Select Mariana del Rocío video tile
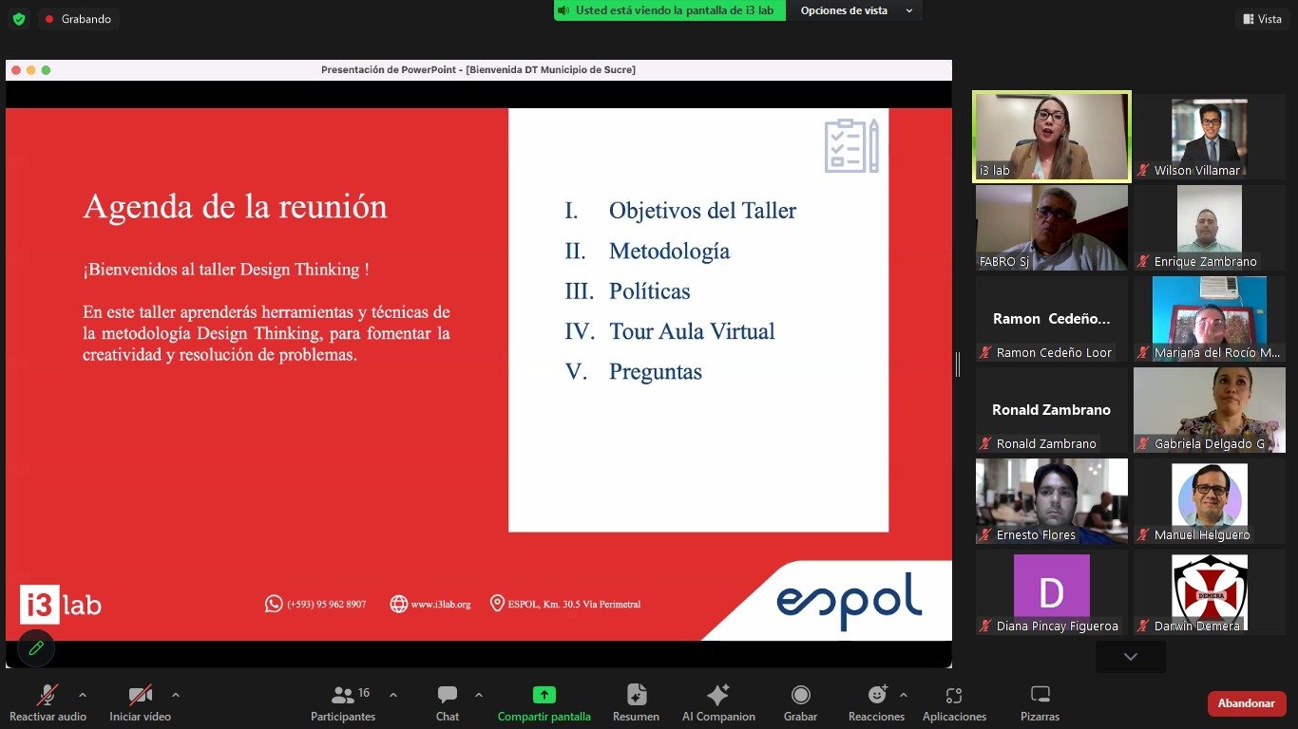1298x729 pixels. pos(1210,319)
